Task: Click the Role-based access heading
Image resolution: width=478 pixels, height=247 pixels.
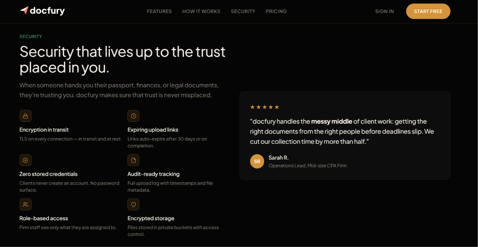Action: point(44,218)
